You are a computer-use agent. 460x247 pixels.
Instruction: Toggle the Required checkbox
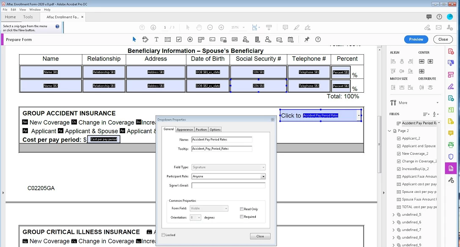[242, 217]
